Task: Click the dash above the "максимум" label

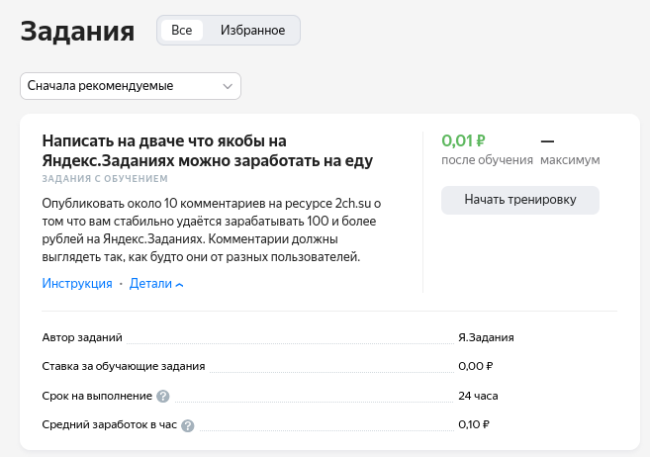Action: click(x=547, y=140)
